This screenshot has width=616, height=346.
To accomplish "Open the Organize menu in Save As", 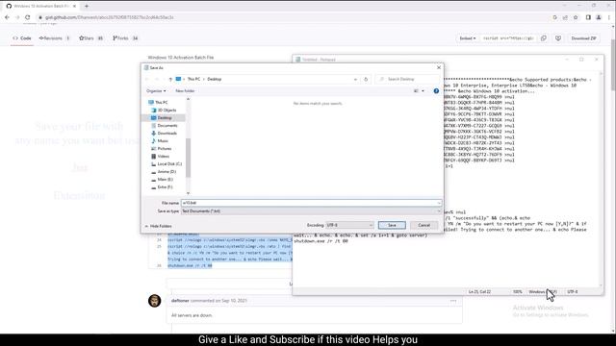I will tap(156, 91).
